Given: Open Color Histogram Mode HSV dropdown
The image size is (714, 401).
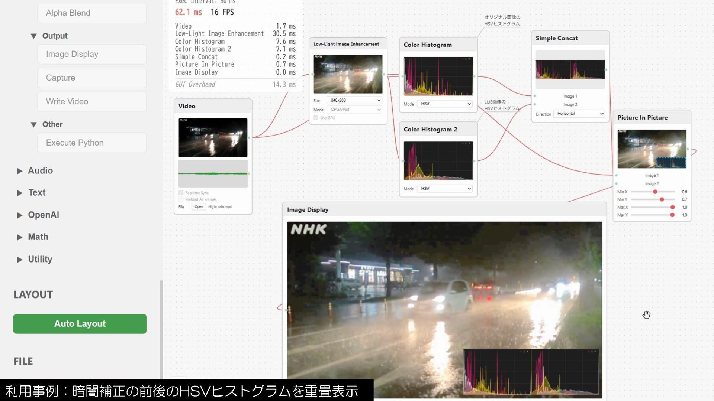Looking at the screenshot, I should [445, 104].
